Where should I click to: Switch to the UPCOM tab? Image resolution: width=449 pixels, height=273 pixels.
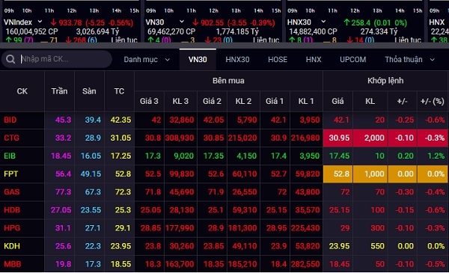pos(352,60)
